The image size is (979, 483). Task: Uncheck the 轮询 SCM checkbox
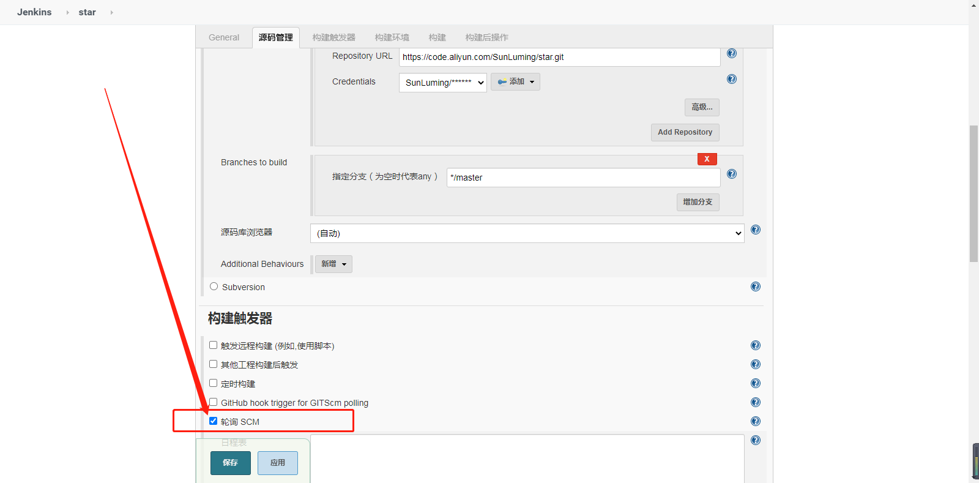(x=213, y=421)
